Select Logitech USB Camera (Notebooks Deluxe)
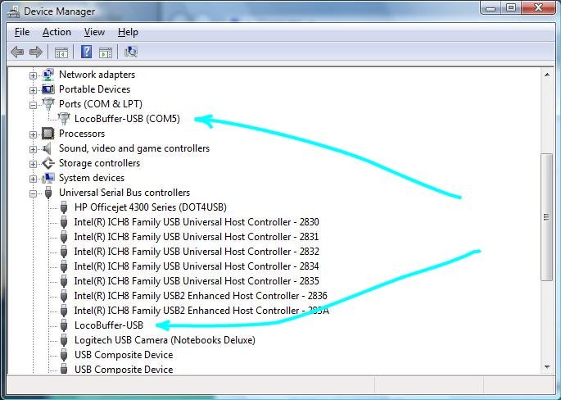The height and width of the screenshot is (400, 561). pos(165,340)
